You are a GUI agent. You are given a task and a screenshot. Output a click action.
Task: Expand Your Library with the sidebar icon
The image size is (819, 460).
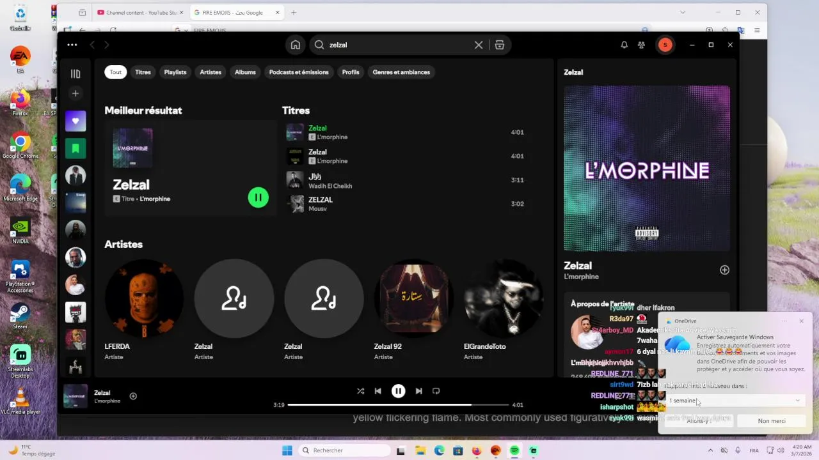(76, 73)
